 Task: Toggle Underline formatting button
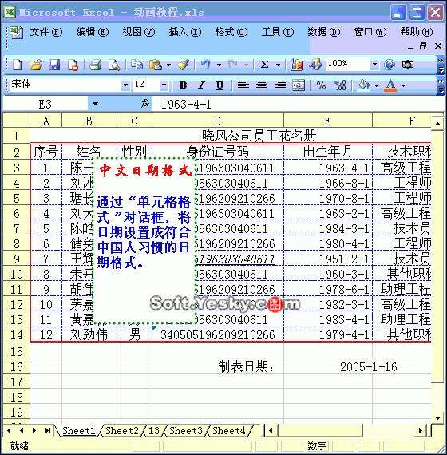coord(220,85)
